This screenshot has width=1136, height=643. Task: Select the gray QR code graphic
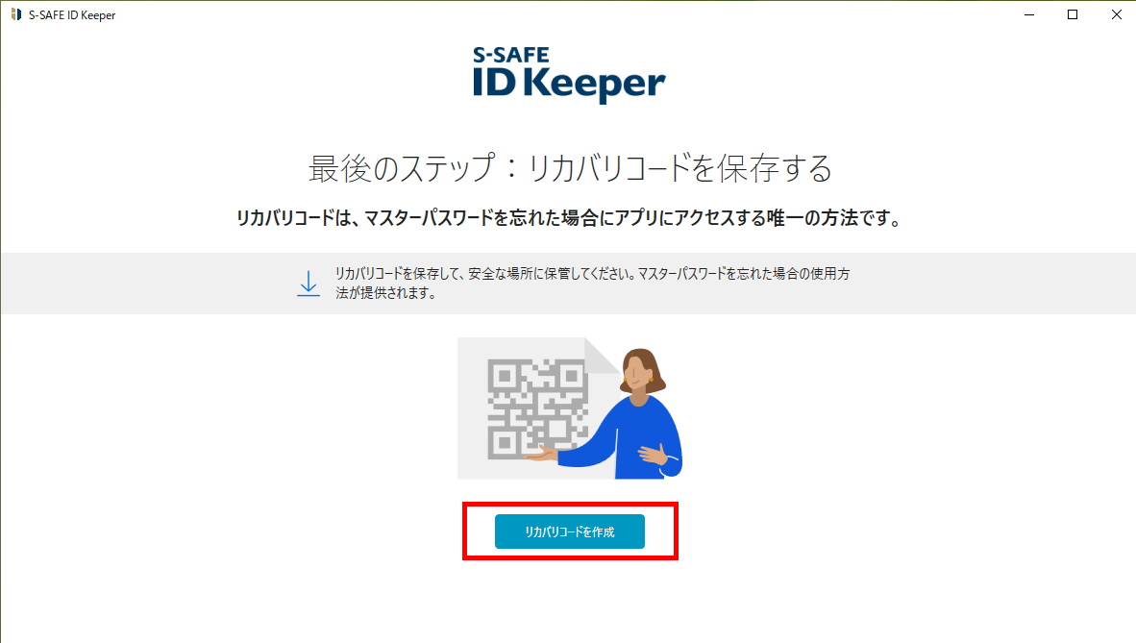pos(537,408)
